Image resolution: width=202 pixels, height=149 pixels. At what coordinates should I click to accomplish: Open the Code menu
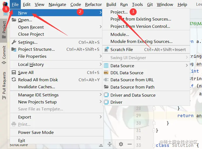76,5
